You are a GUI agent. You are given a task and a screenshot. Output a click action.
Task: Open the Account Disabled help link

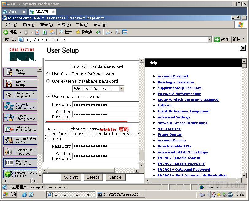coord(173,76)
